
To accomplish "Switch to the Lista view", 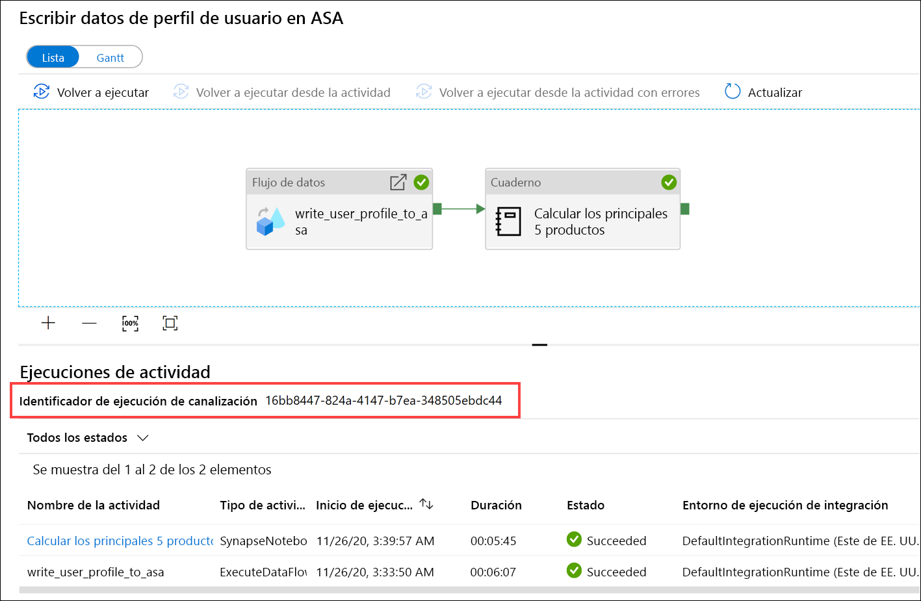I will [53, 58].
